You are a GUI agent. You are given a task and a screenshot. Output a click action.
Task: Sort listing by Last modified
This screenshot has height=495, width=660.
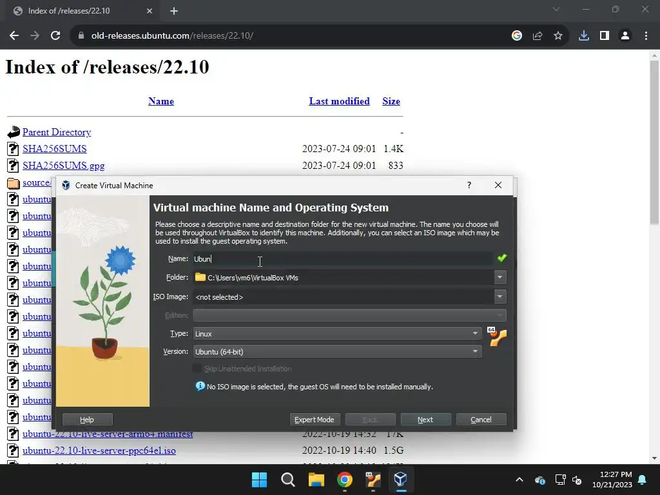coord(339,101)
